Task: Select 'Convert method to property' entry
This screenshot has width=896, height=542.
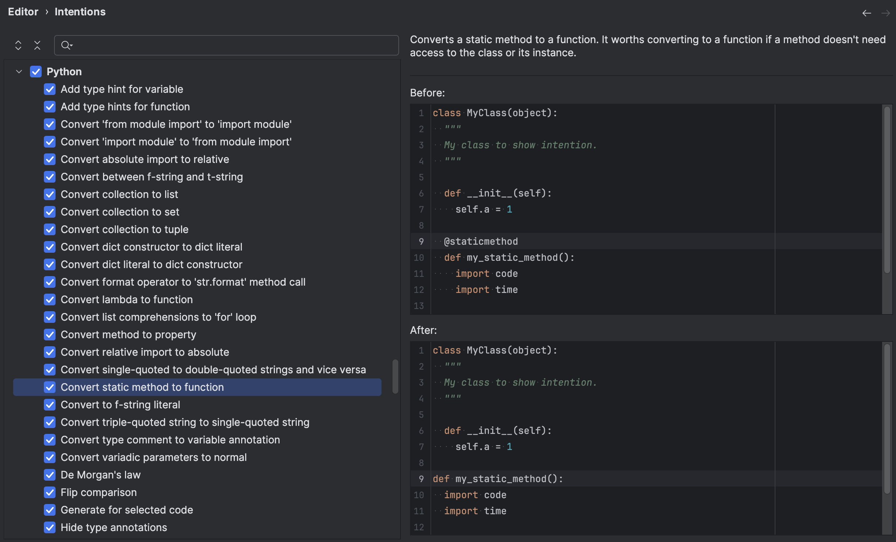Action: (x=128, y=335)
